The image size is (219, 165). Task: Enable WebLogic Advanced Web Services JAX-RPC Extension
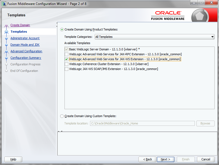coord(66,54)
